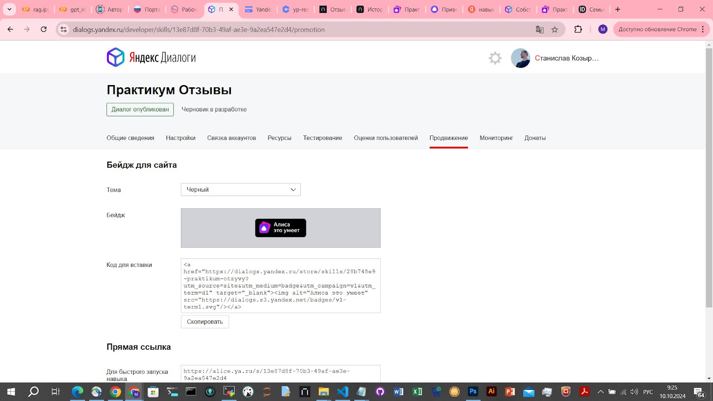Image resolution: width=713 pixels, height=401 pixels.
Task: Open Chrome extensions puzzle icon
Action: (x=578, y=29)
